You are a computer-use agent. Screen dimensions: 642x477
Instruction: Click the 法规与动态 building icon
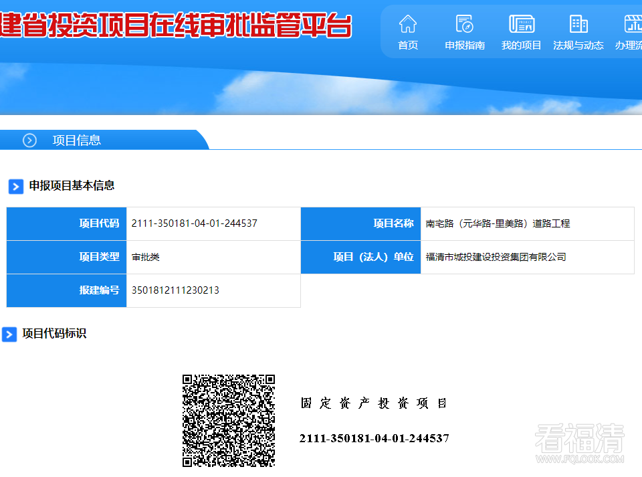578,24
